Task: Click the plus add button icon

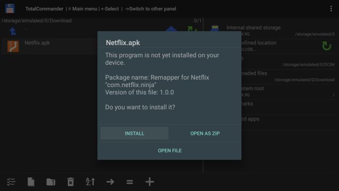Action: coord(149,181)
